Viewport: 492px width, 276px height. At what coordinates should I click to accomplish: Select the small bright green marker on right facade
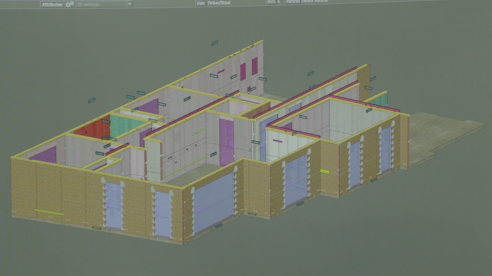(x=325, y=171)
